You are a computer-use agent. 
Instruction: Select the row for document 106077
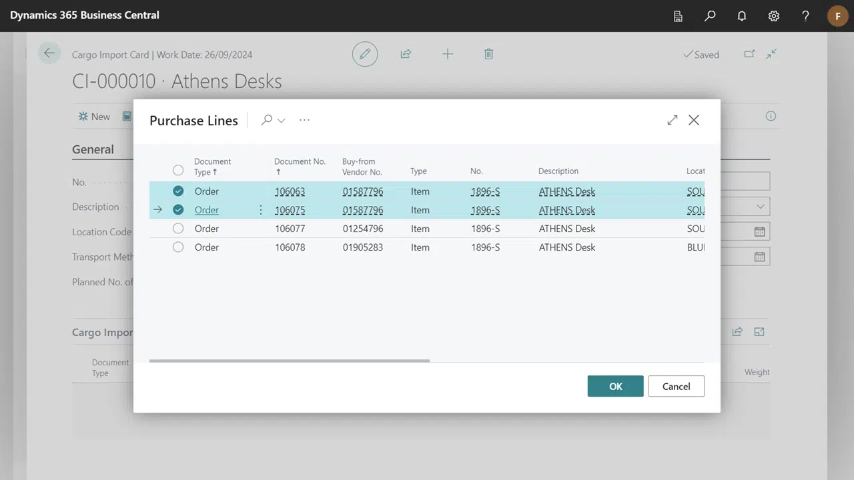[178, 229]
